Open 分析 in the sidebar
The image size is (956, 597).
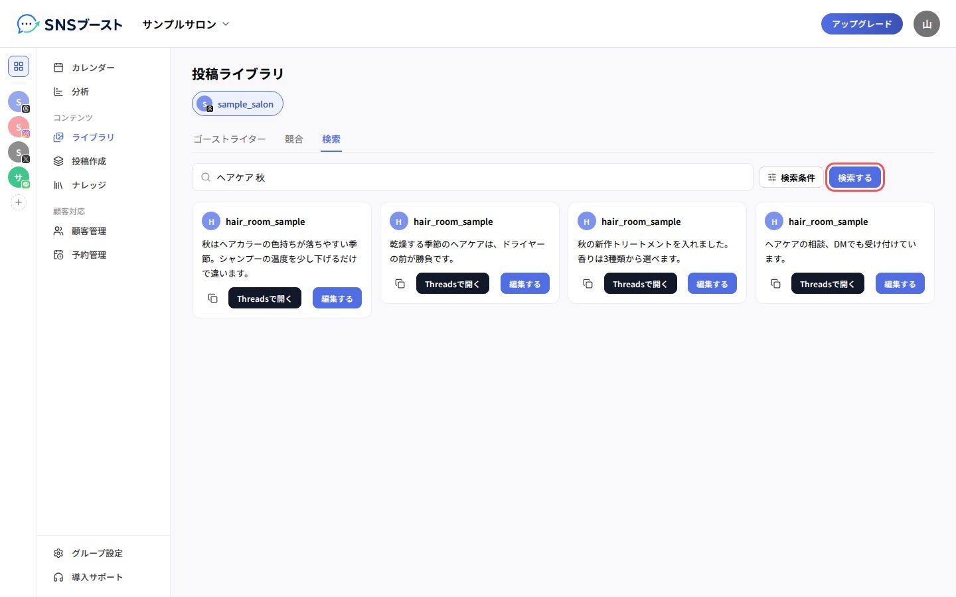[104, 92]
